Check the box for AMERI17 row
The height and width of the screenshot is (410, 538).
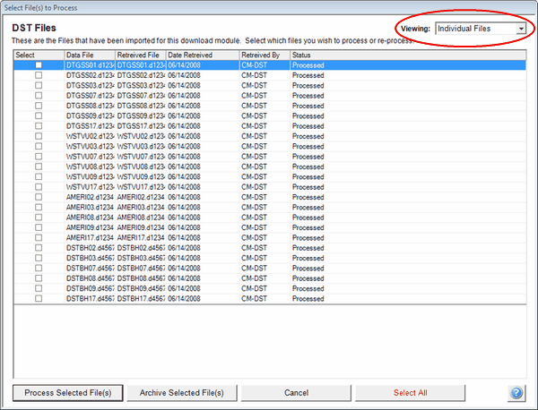[x=39, y=238]
